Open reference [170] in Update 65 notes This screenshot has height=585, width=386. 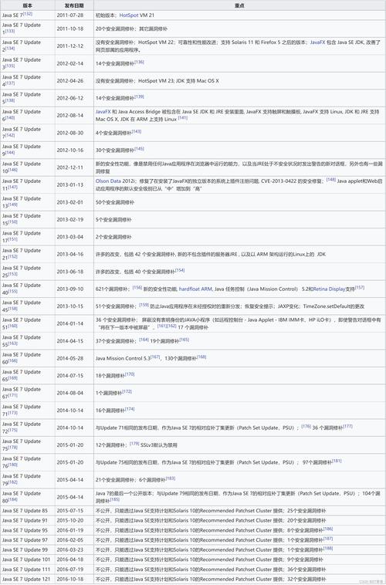[x=129, y=374]
